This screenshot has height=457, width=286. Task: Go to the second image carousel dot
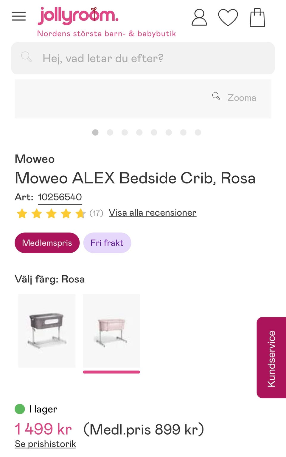pos(110,132)
